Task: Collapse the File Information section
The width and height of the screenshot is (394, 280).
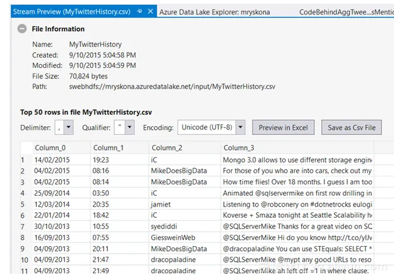Action: [x=22, y=29]
